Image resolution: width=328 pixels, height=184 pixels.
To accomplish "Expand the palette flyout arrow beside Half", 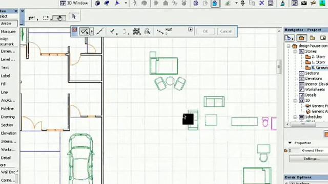I will click(x=190, y=30).
